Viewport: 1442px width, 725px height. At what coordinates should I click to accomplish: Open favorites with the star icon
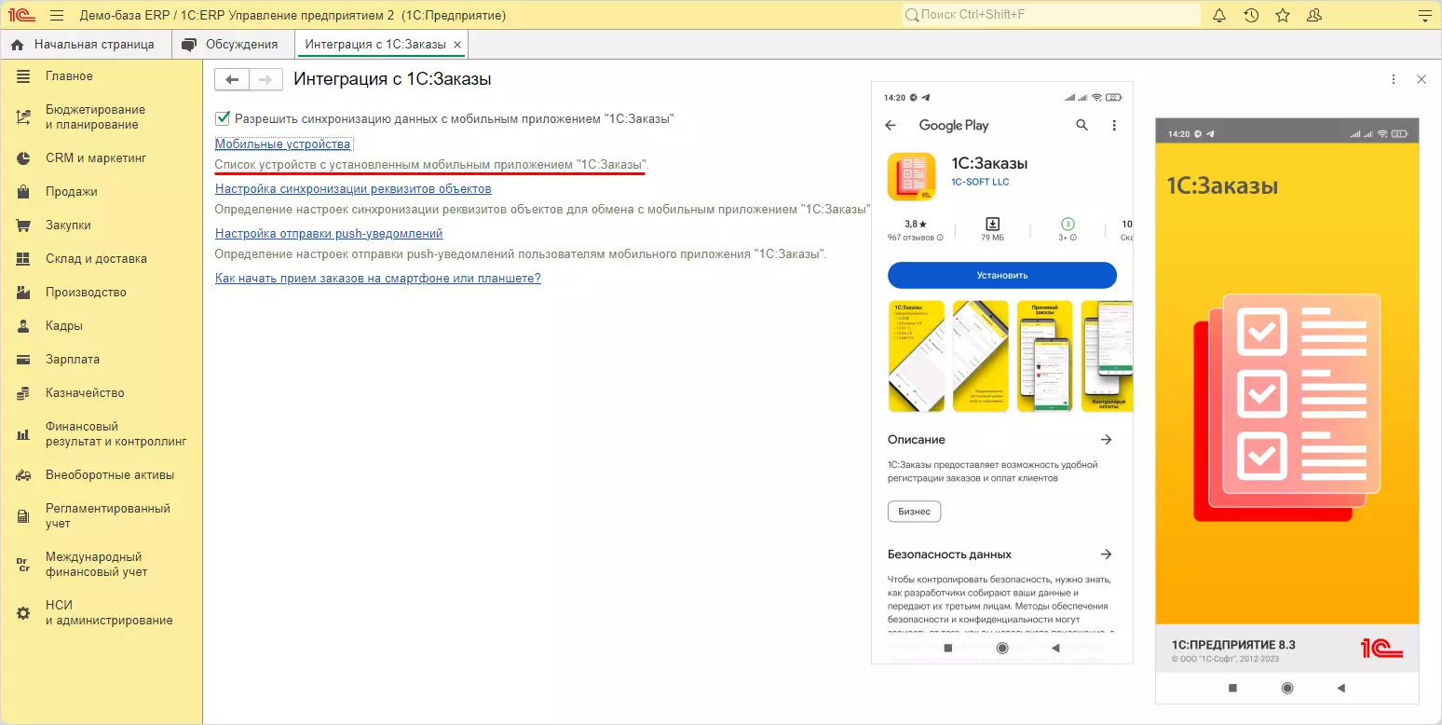pos(1283,16)
